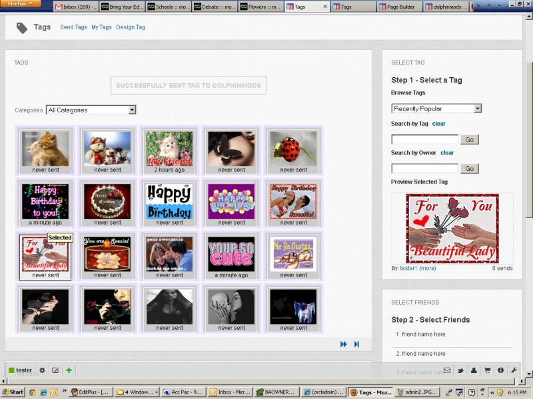
Task: Open mail envelope icon in bottom toolbar
Action: coord(447,370)
